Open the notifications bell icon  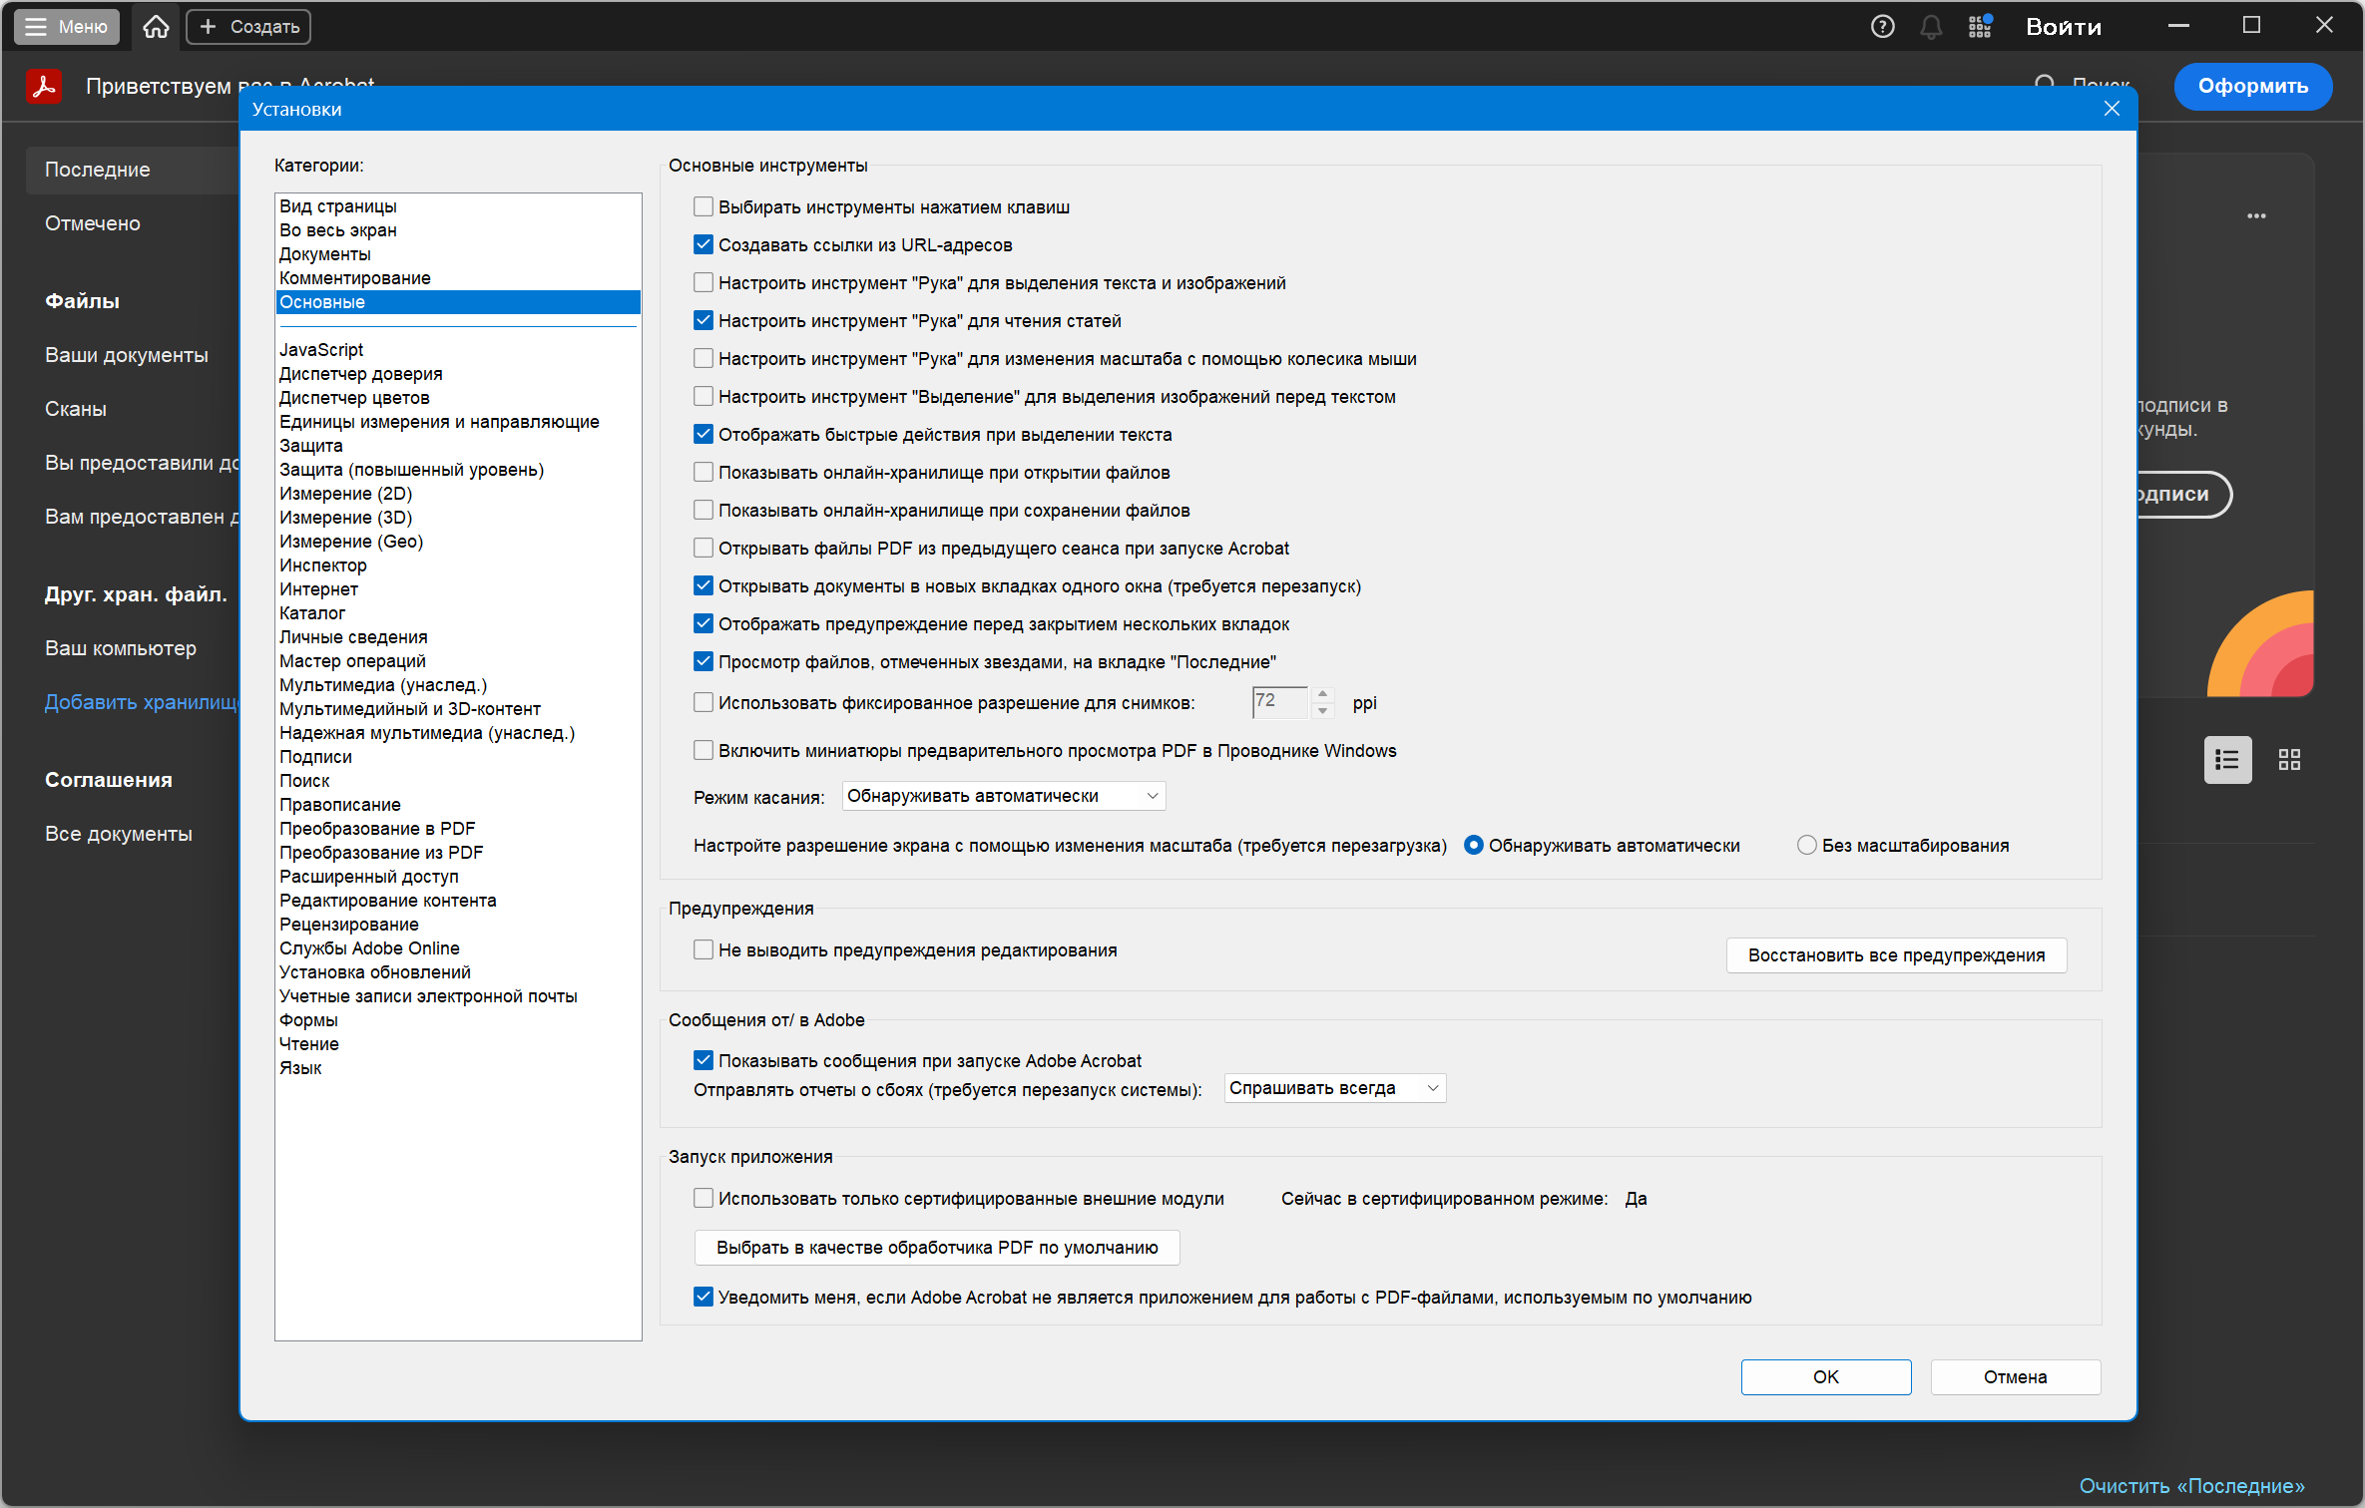[x=1931, y=27]
